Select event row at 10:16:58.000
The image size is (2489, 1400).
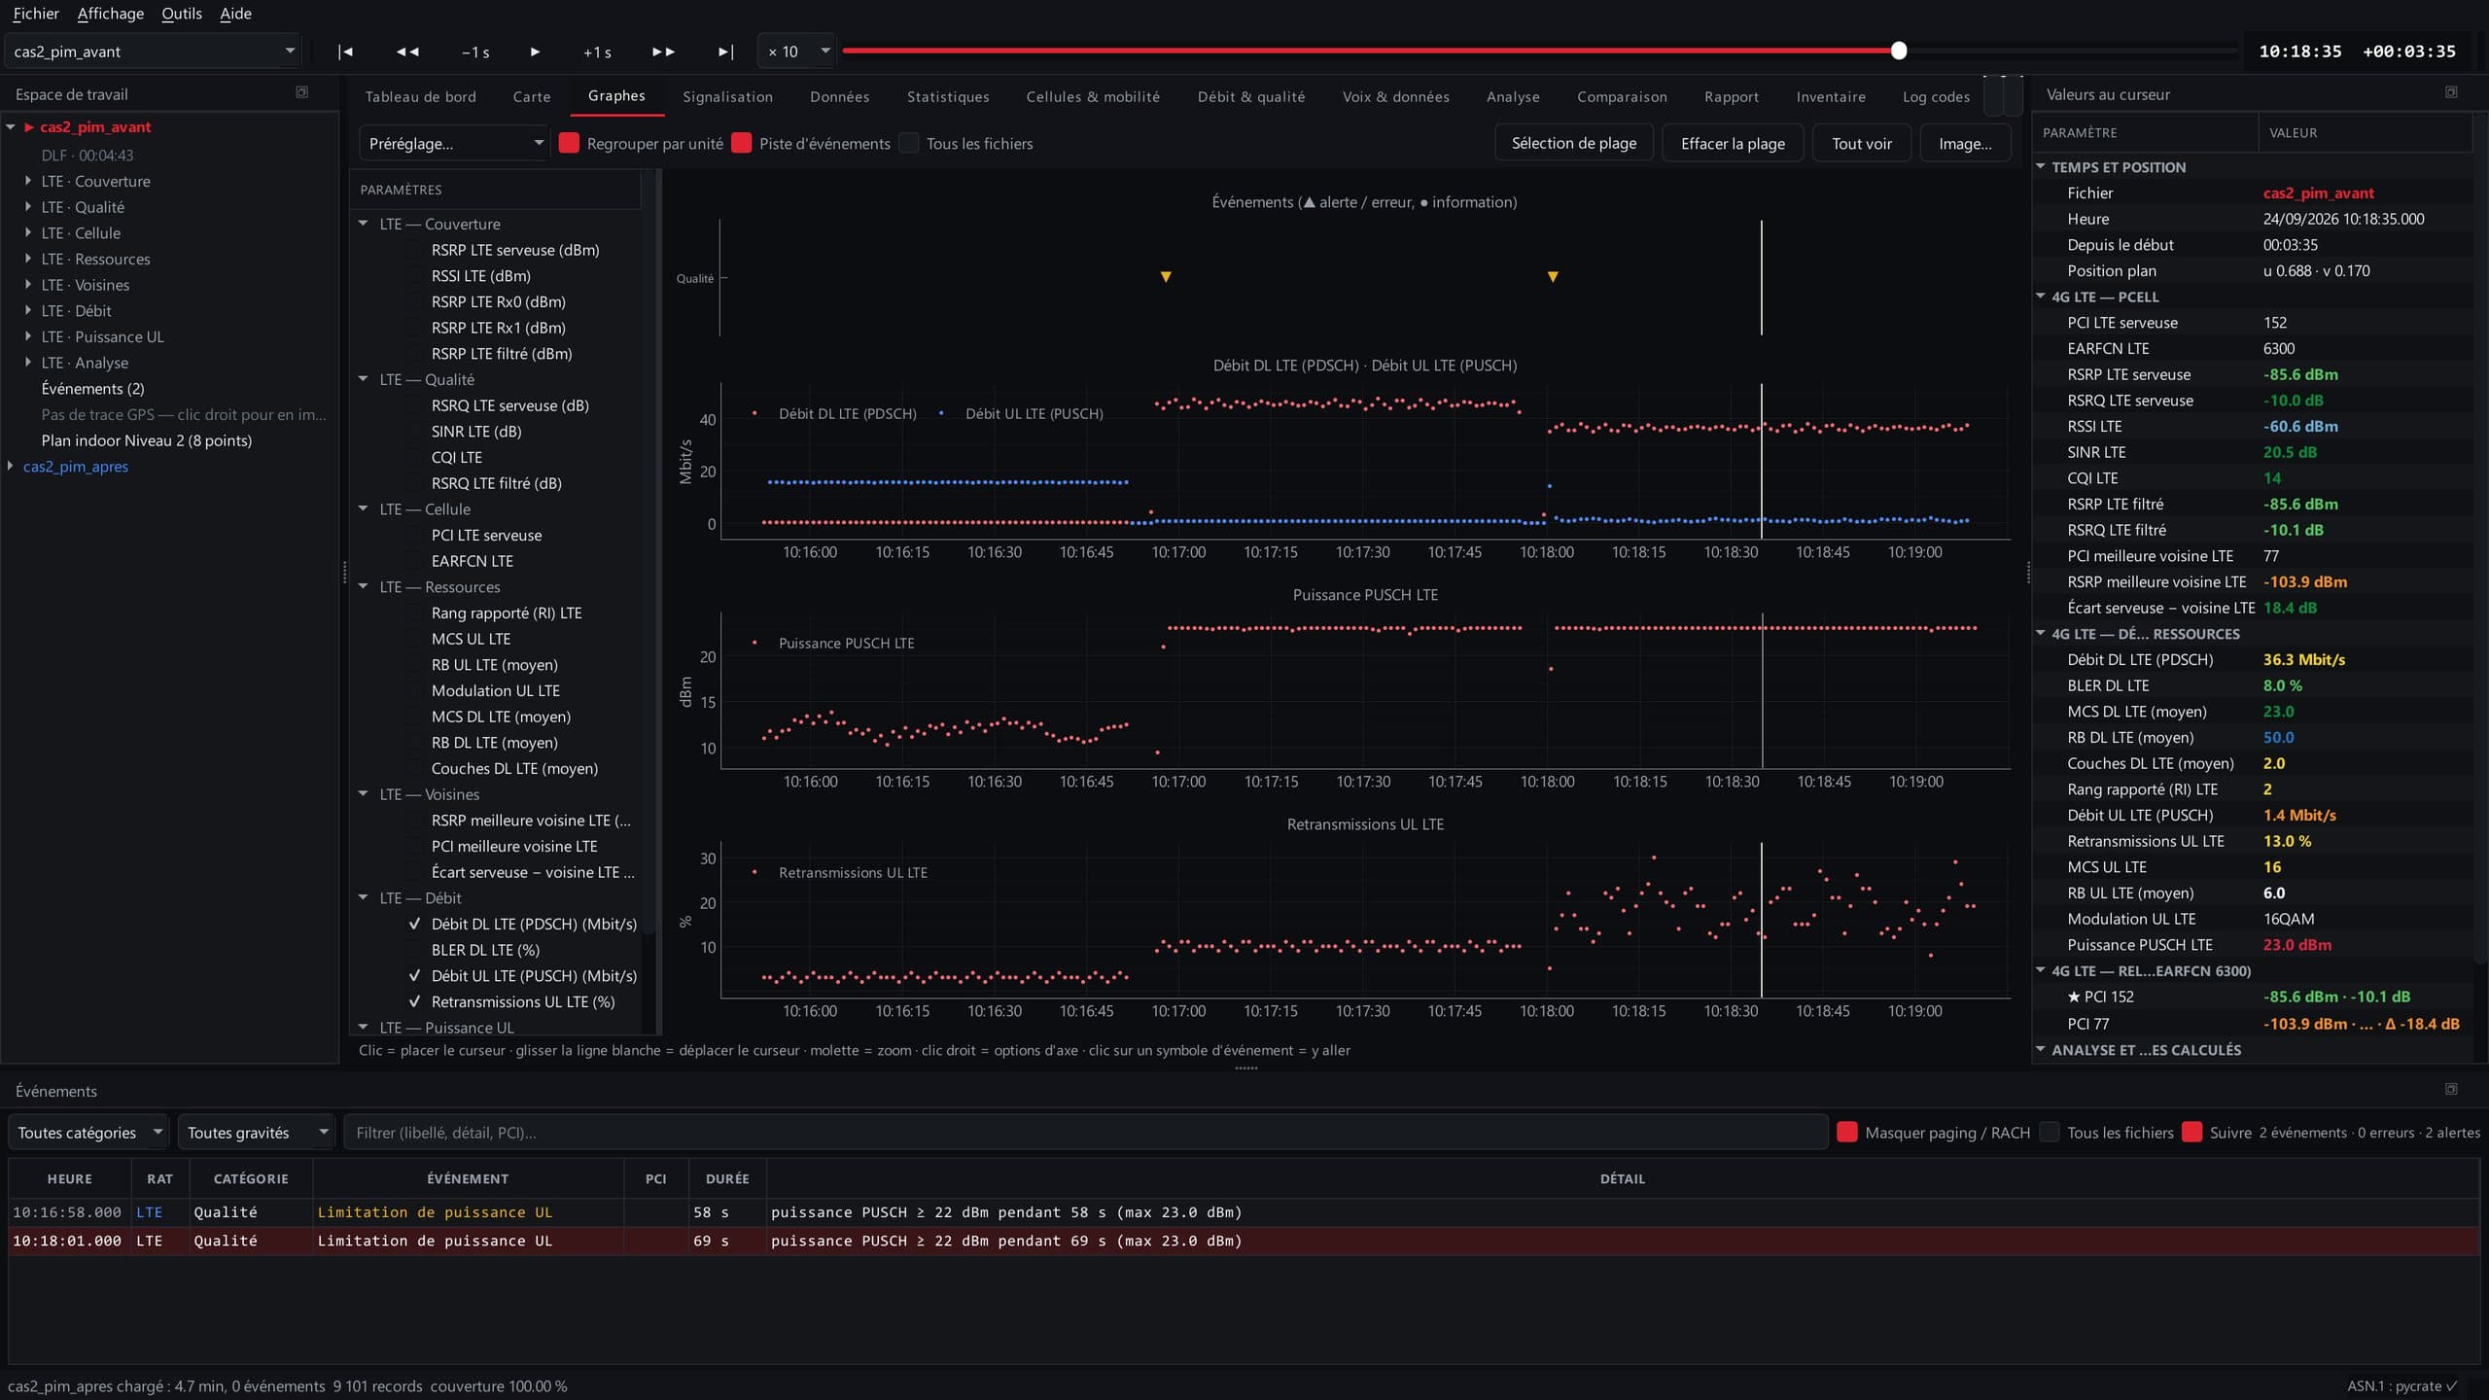click(x=1244, y=1212)
